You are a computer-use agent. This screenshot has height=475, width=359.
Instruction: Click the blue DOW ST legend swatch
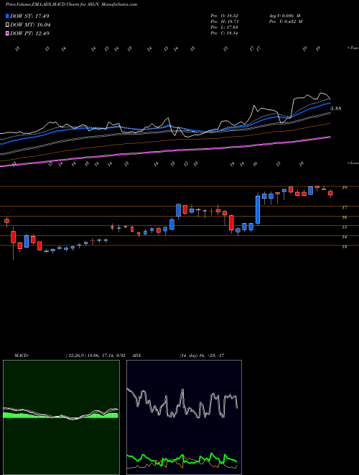(7, 16)
